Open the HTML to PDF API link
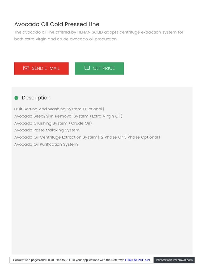Viewport: 204px width, 273px height. point(137,260)
